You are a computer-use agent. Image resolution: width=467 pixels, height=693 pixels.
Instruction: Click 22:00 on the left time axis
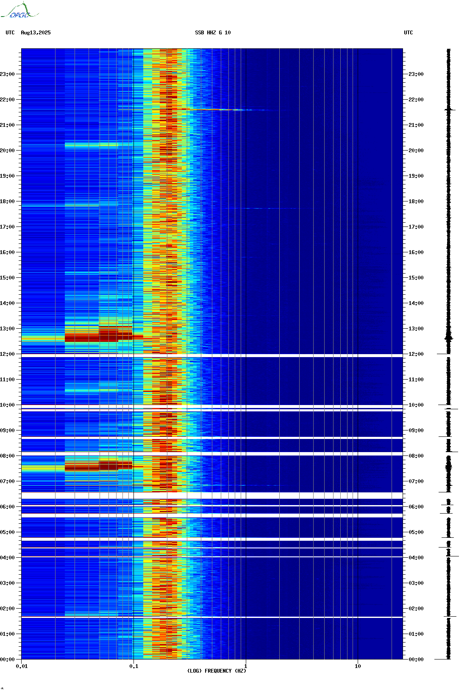[7, 100]
